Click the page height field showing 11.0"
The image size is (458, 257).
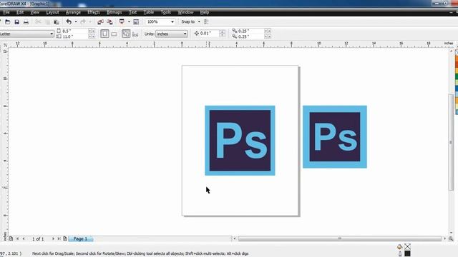[74, 36]
